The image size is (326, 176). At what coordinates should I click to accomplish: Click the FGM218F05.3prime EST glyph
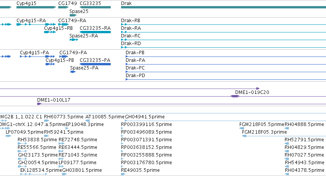tap(244, 136)
